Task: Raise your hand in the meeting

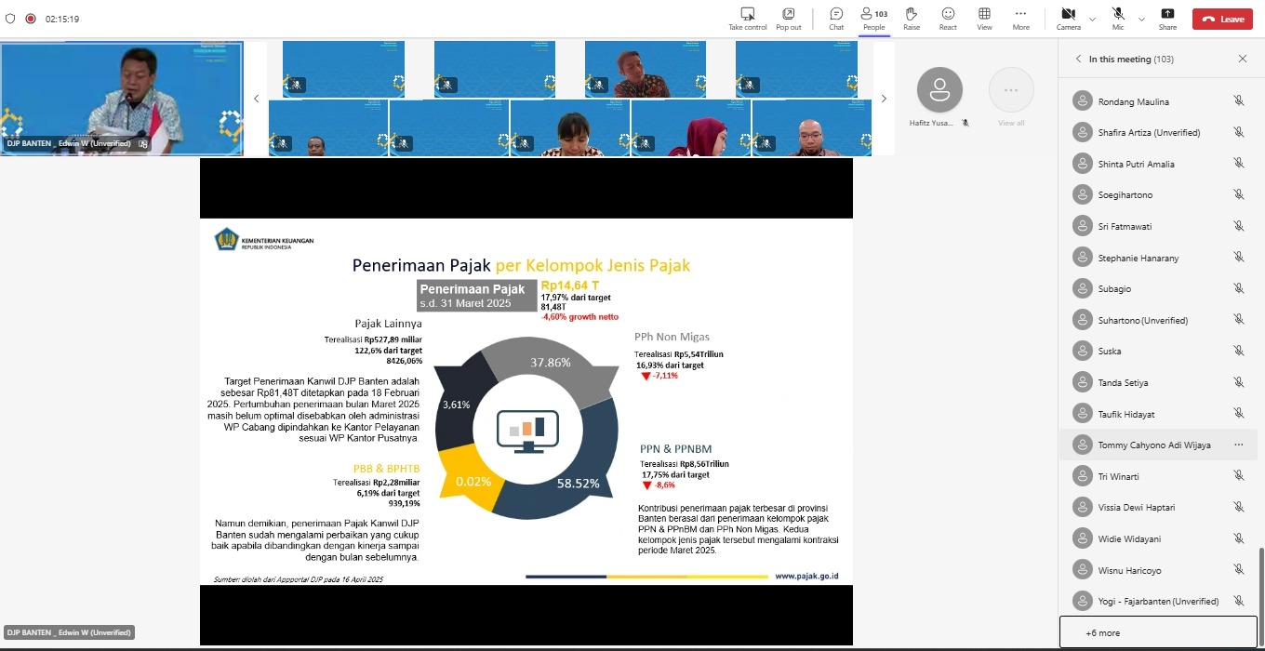Action: [x=912, y=14]
